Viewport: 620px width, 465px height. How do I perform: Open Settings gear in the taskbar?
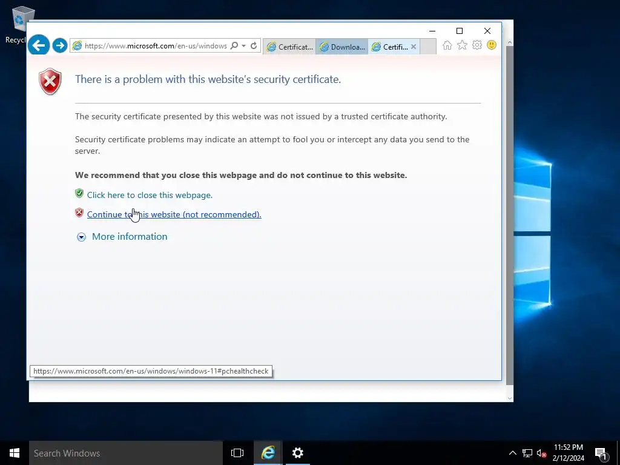click(x=297, y=453)
